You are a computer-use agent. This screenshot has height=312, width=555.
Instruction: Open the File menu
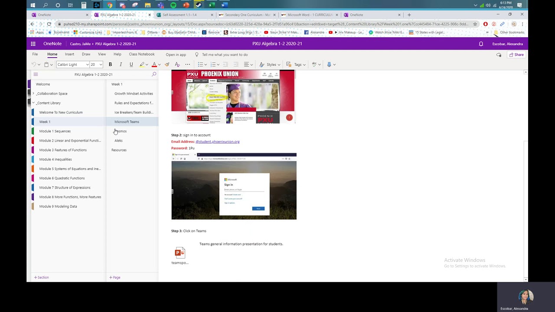tap(35, 55)
